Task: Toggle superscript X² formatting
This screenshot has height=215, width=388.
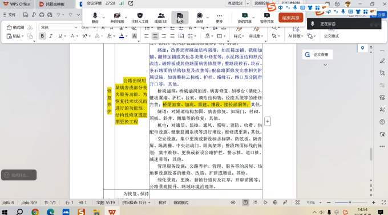Action: 85,36
